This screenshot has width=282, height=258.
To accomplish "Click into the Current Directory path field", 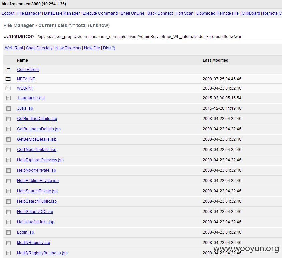I will click(159, 36).
